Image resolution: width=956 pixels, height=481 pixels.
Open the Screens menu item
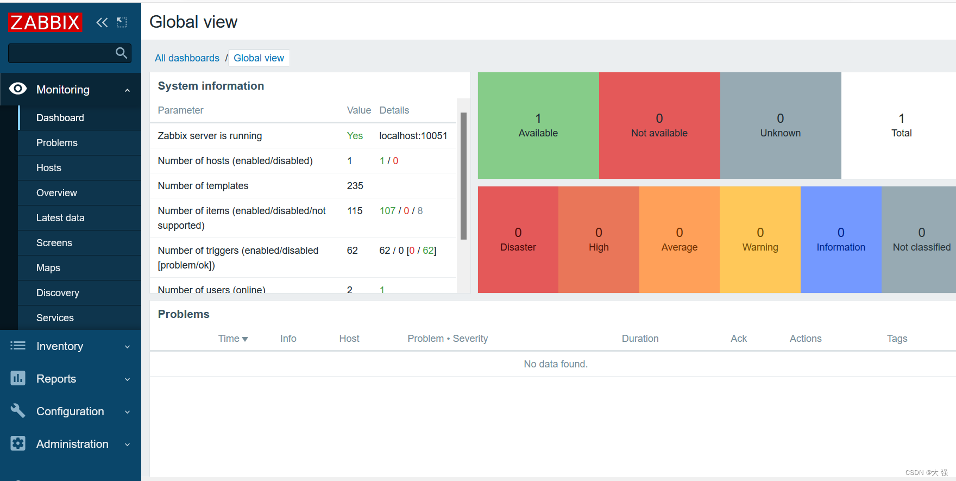(80, 243)
